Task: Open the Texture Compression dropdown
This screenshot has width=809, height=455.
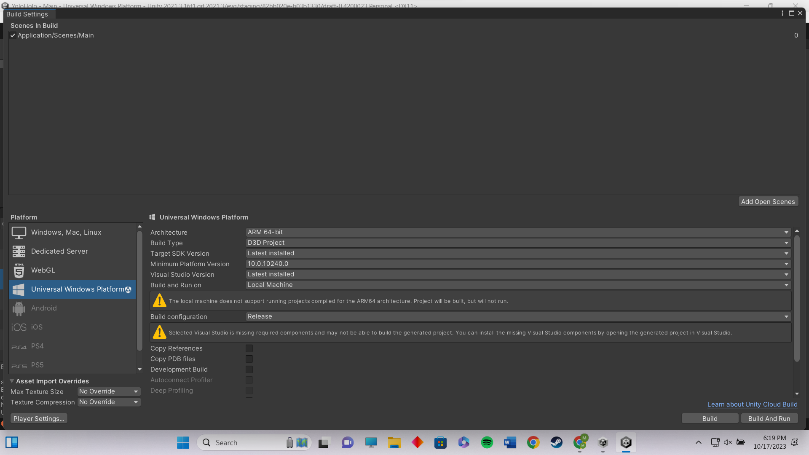Action: click(109, 402)
